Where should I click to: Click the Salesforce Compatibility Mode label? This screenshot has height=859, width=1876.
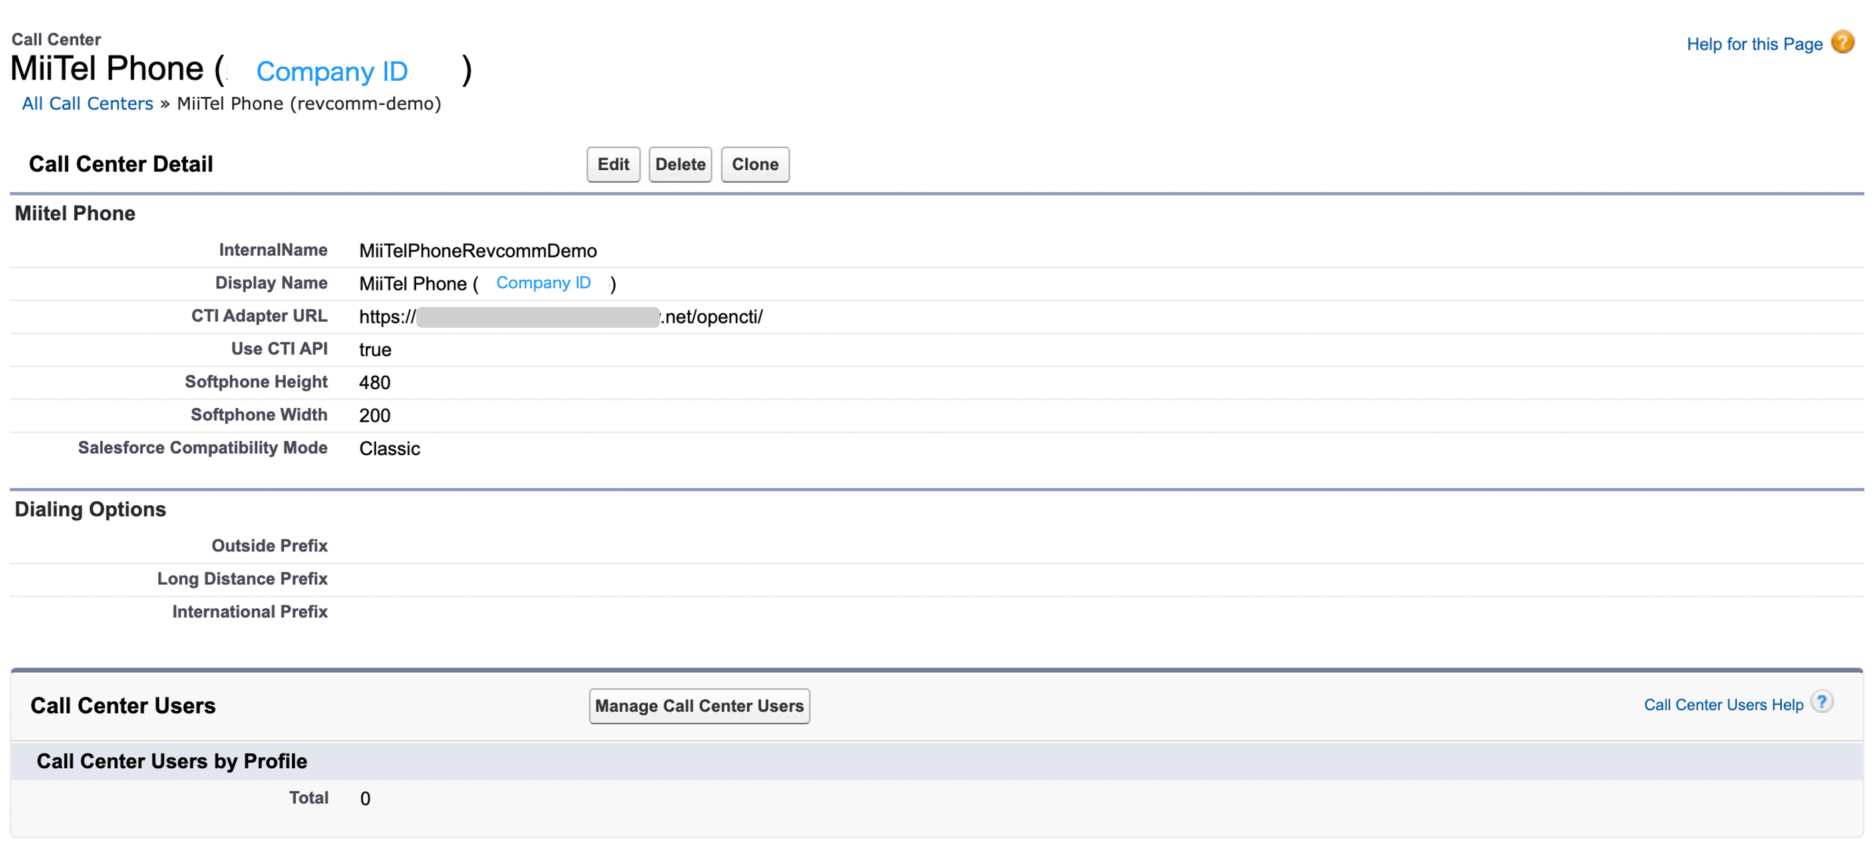[x=202, y=448]
